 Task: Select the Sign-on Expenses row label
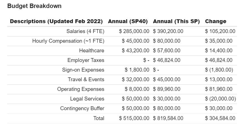point(83,70)
